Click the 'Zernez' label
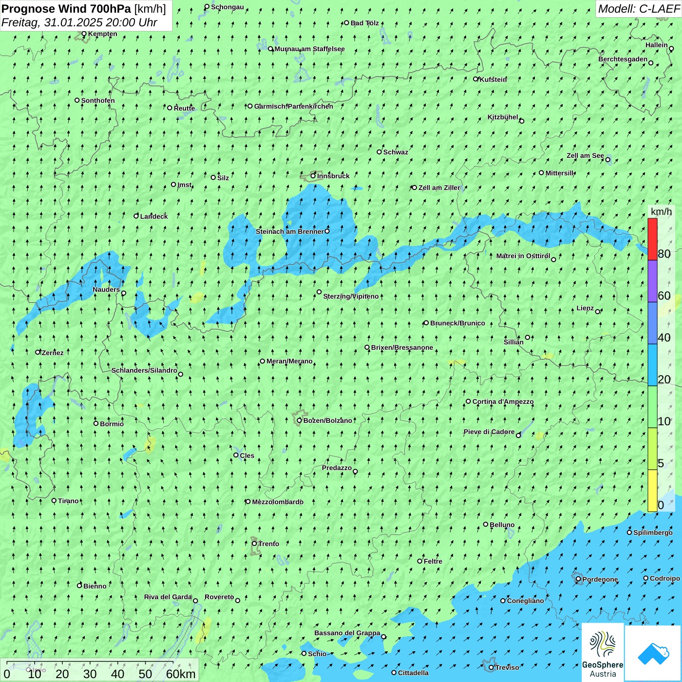 click(53, 353)
